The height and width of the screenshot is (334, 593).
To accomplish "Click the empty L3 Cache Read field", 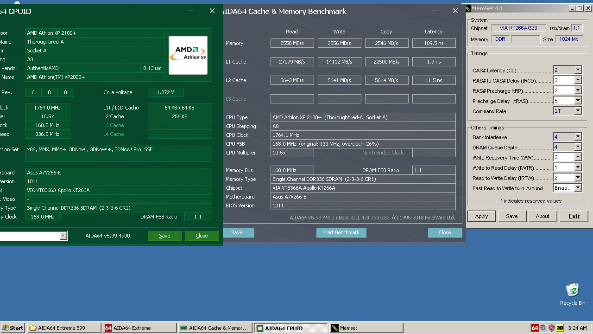I will 292,99.
